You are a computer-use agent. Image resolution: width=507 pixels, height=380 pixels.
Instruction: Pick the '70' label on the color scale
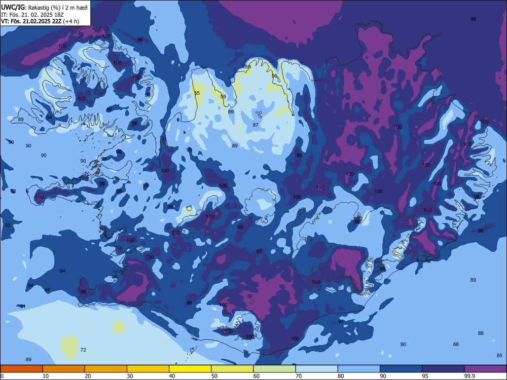tap(299, 376)
